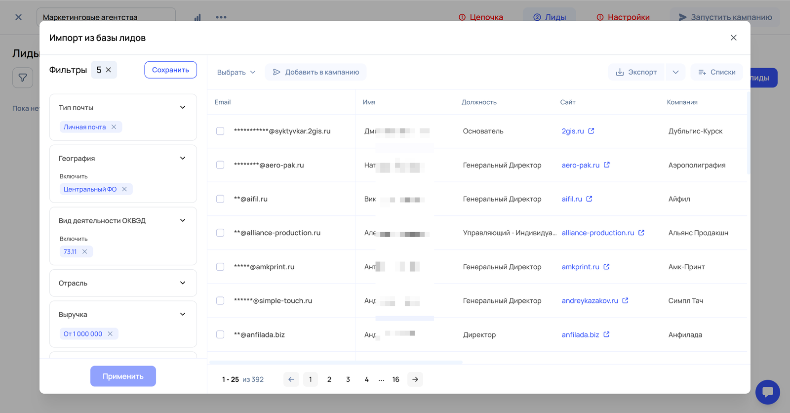This screenshot has height=413, width=790.
Task: Go to next page arrow
Action: (415, 379)
